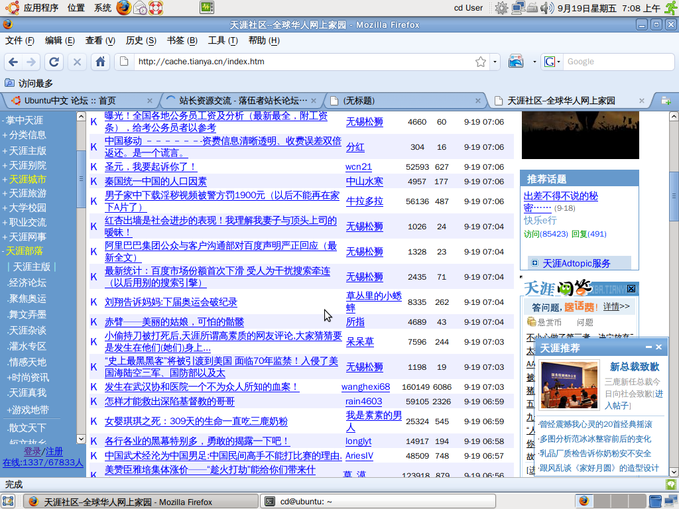Click the screenshot toolbar icon beside the address bar

[516, 62]
